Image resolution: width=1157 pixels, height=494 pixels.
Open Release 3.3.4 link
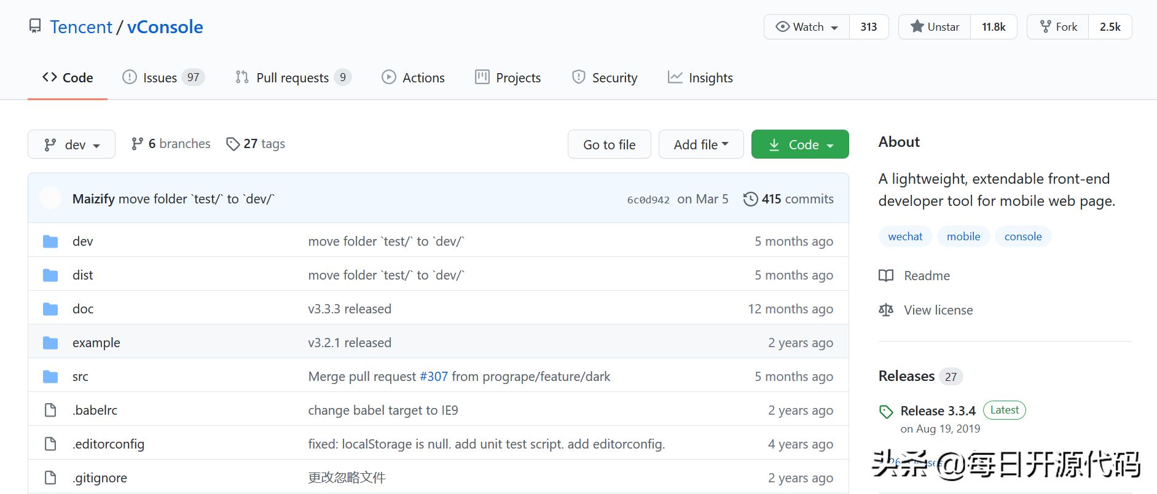tap(938, 411)
